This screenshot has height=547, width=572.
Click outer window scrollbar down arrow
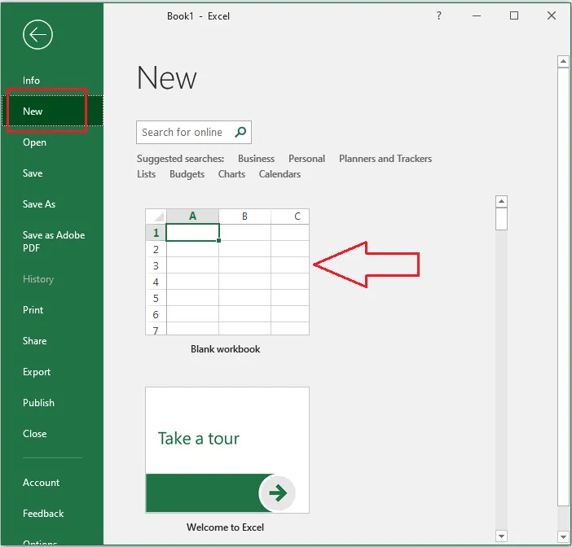click(563, 536)
